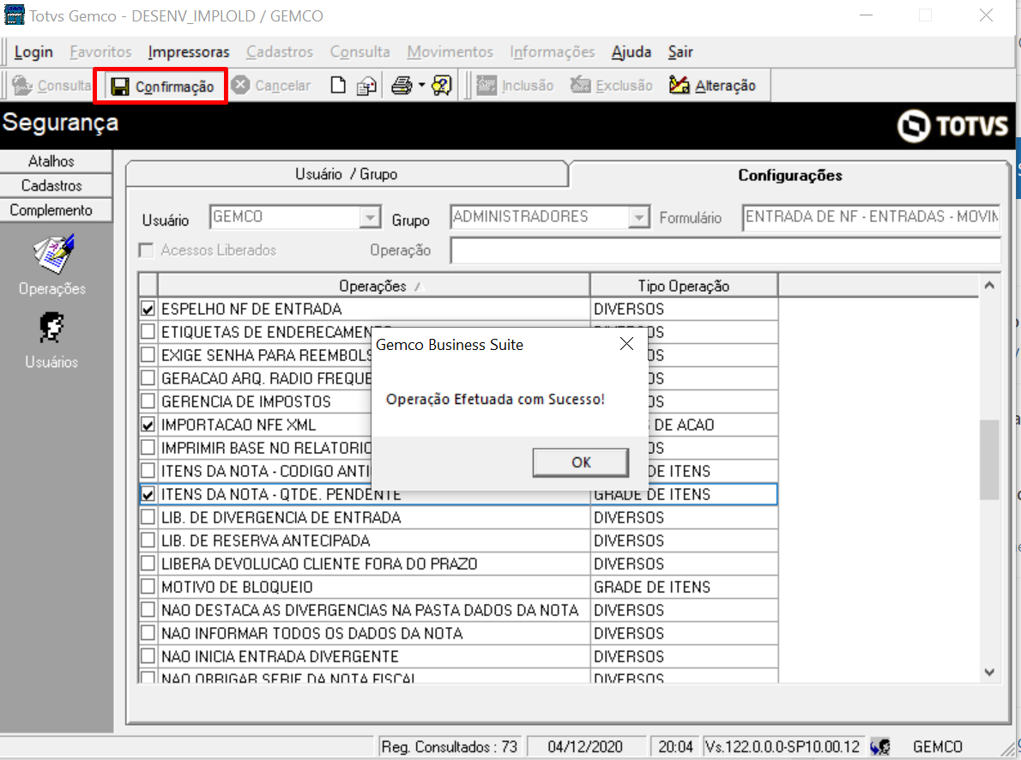The height and width of the screenshot is (760, 1021).
Task: Click the Totvs Gemco title bar icon
Action: click(14, 15)
